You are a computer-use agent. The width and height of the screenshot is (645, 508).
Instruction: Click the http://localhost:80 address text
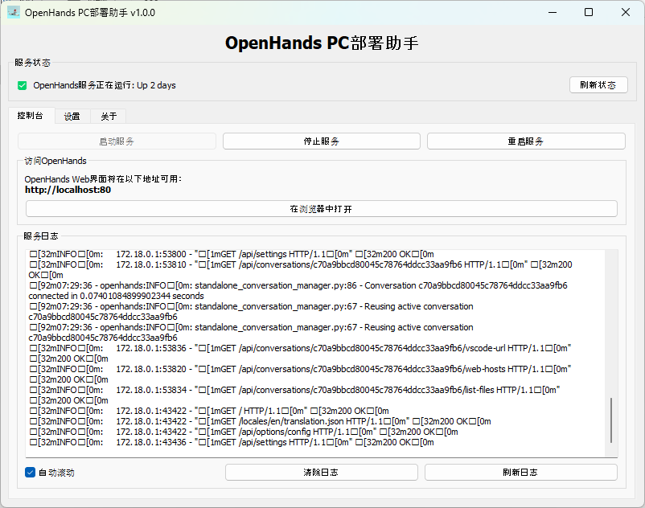[68, 190]
